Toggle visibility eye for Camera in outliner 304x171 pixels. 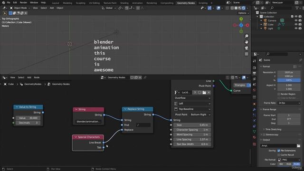coord(296,20)
